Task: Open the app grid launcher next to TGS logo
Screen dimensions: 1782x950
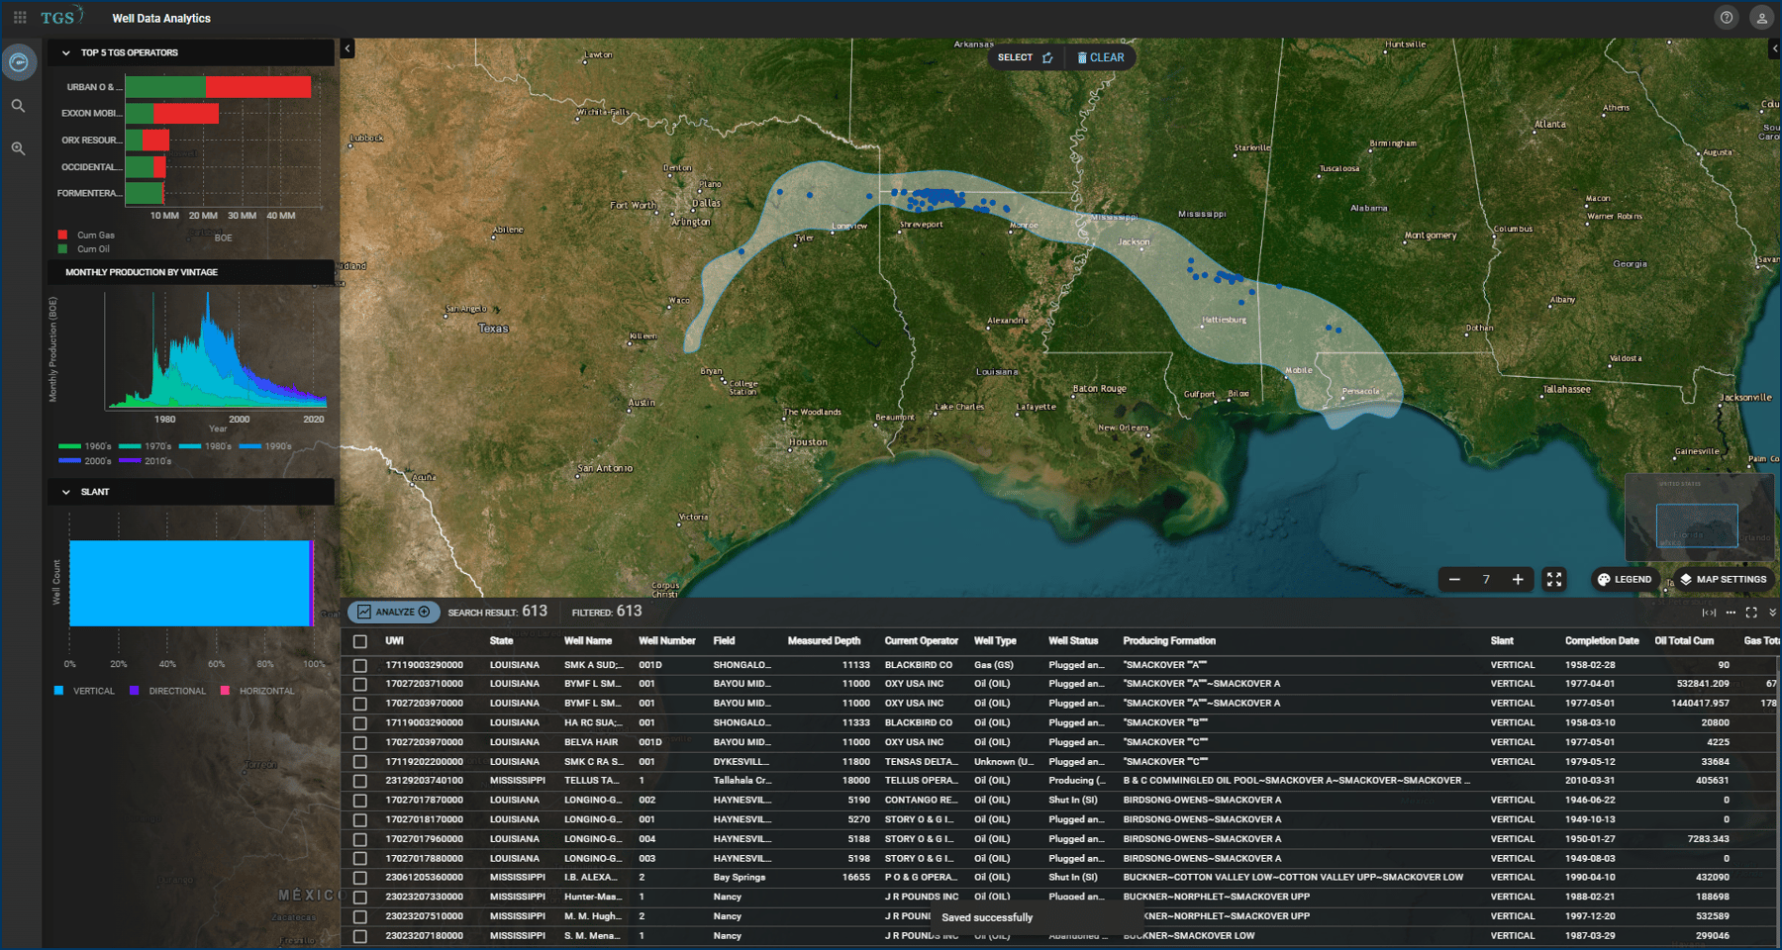Action: point(22,17)
